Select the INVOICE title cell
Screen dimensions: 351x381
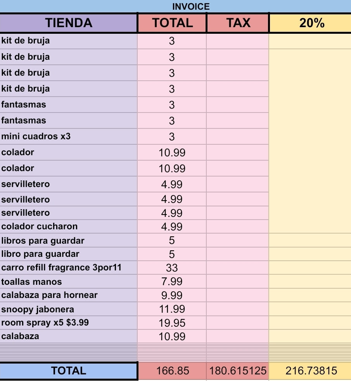pos(190,7)
